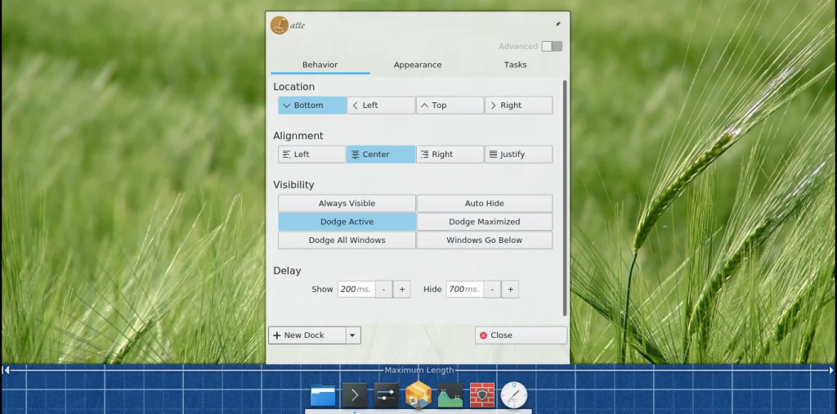Select Justify alignment
The image size is (837, 414).
pos(518,155)
